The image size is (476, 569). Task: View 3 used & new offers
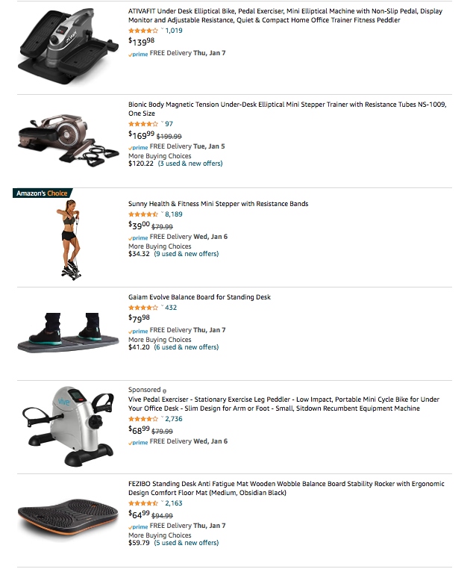click(x=190, y=164)
